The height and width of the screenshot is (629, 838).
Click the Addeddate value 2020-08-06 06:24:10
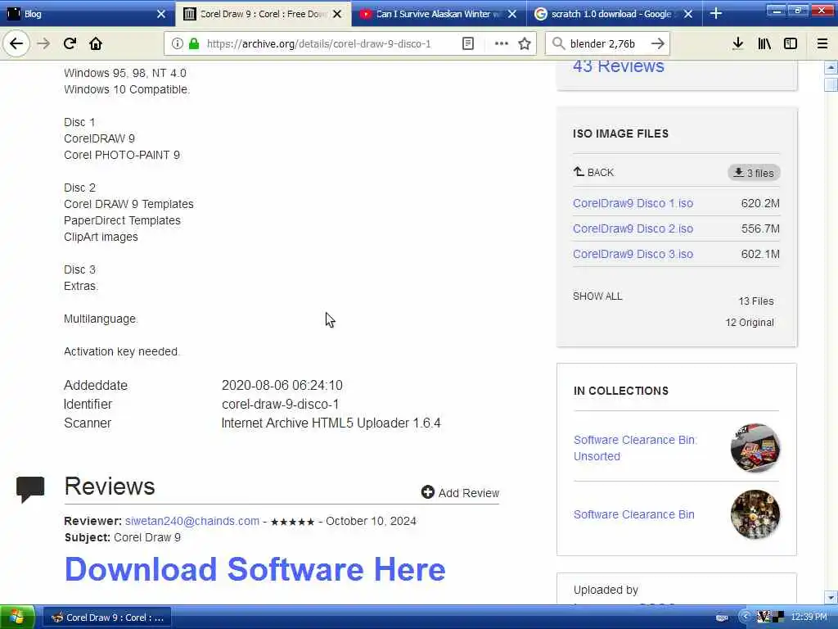pyautogui.click(x=282, y=385)
